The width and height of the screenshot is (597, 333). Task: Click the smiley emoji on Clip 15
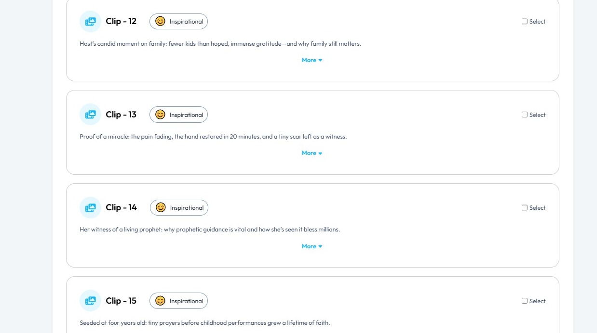[x=161, y=301]
